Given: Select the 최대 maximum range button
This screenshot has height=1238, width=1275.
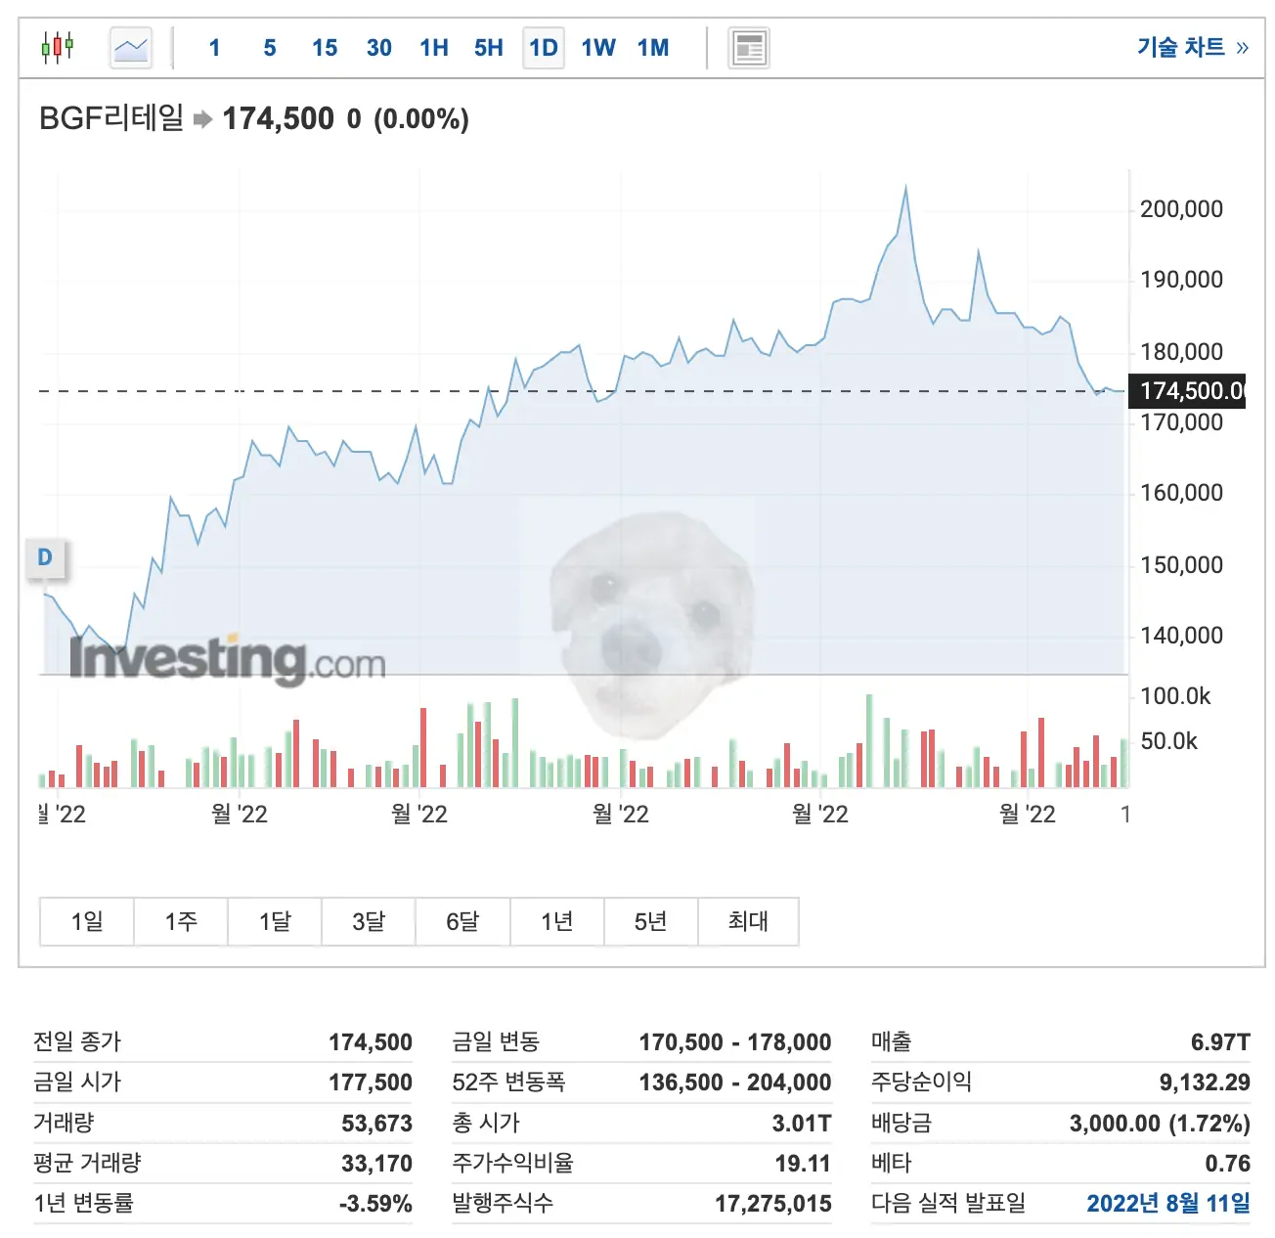Looking at the screenshot, I should (x=749, y=921).
